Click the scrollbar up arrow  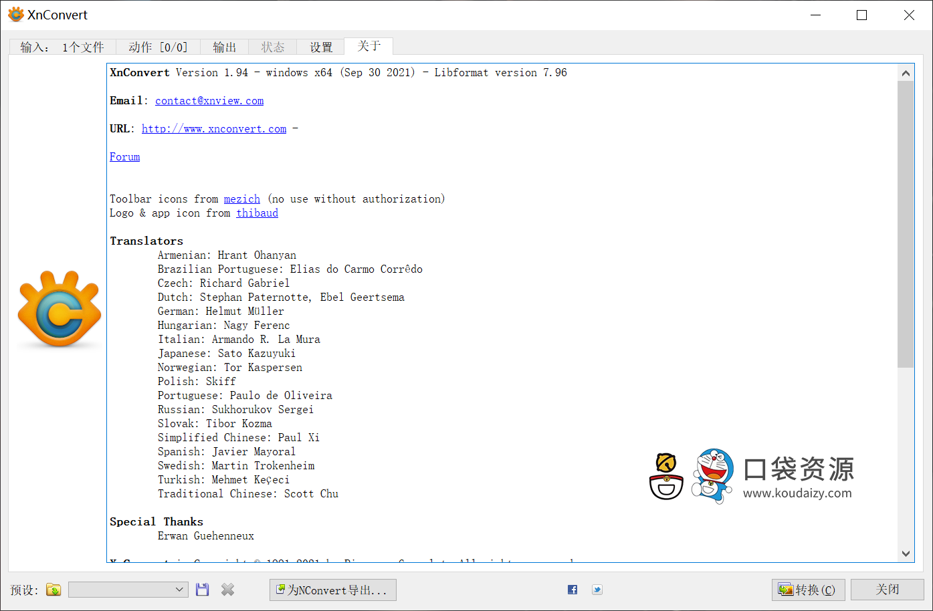click(906, 74)
